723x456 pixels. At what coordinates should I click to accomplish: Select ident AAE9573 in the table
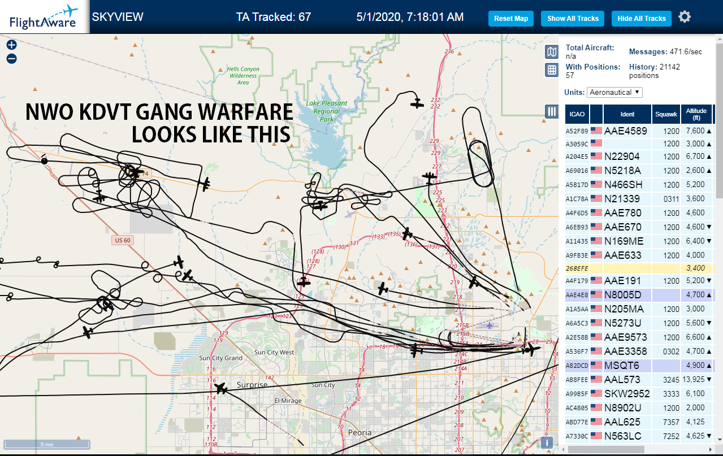626,337
